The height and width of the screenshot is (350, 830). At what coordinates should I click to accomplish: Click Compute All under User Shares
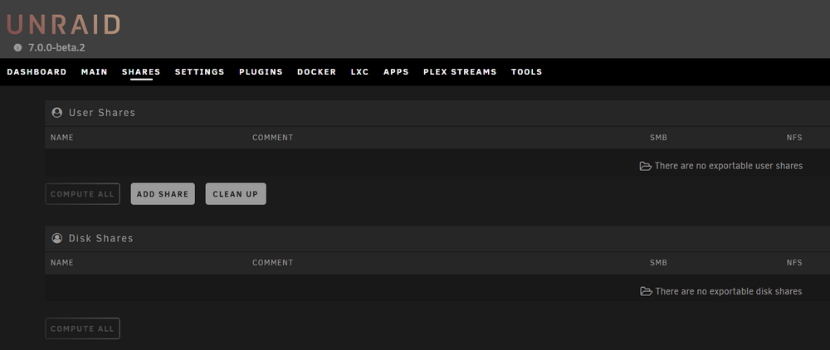tap(82, 194)
